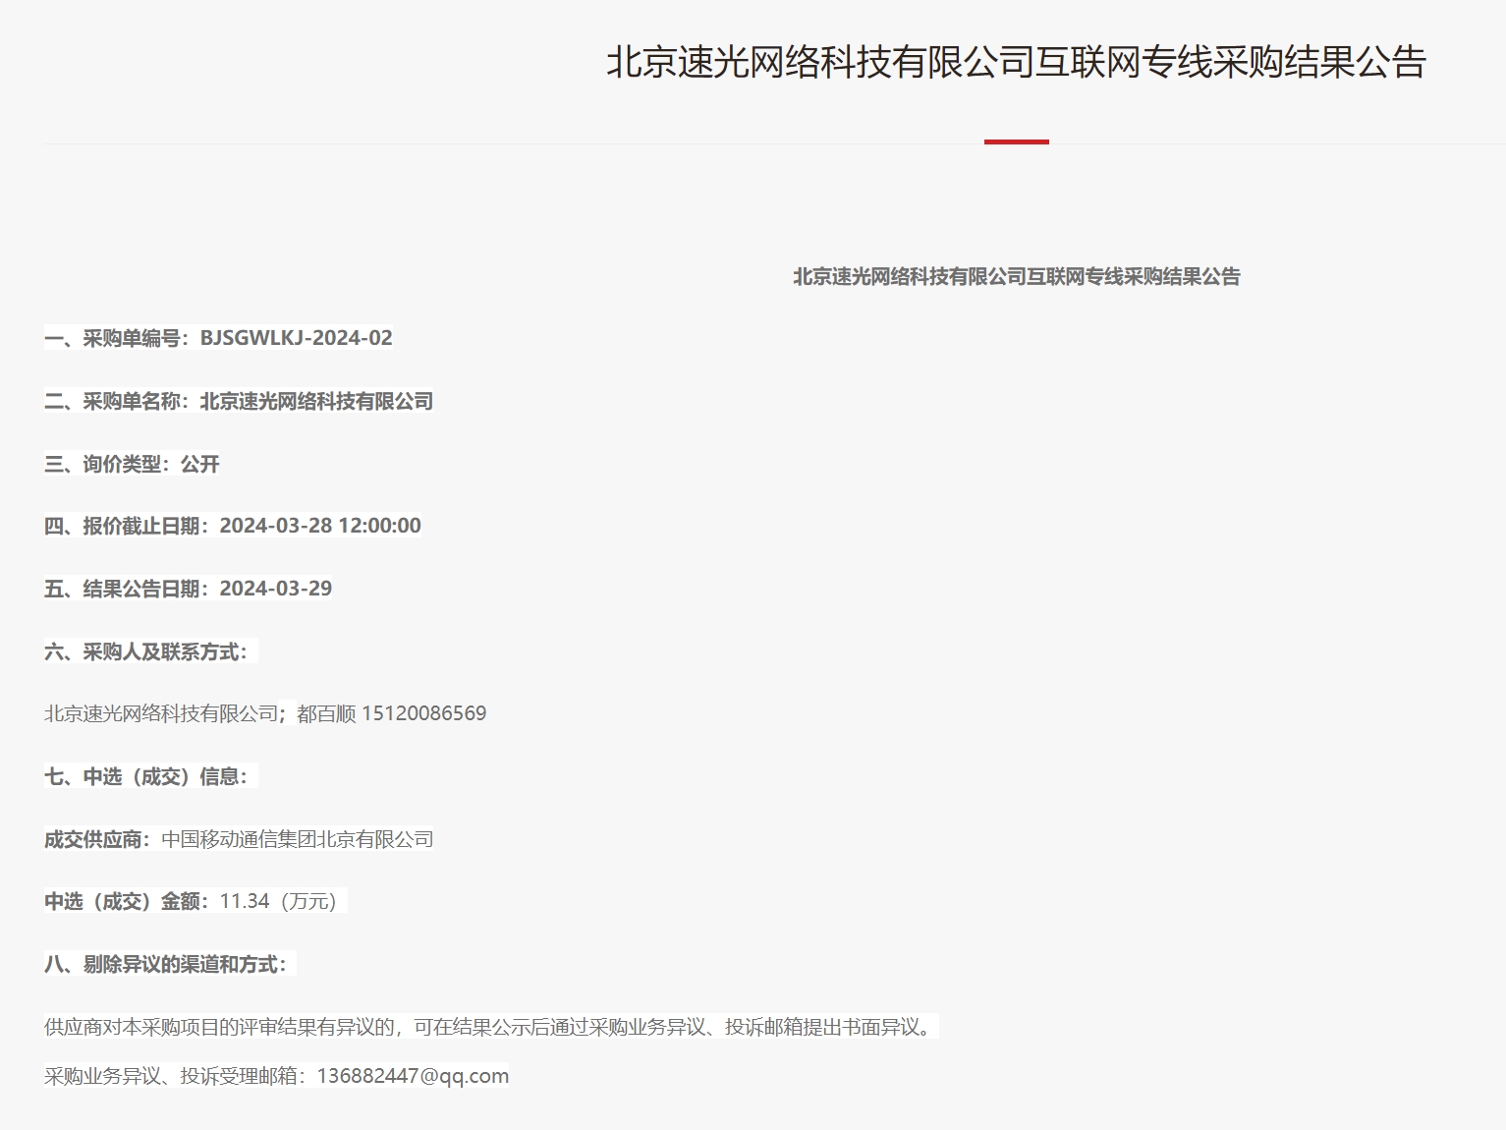The image size is (1506, 1130).
Task: Click the 七、中选（成交）信息 heading
Action: click(146, 776)
